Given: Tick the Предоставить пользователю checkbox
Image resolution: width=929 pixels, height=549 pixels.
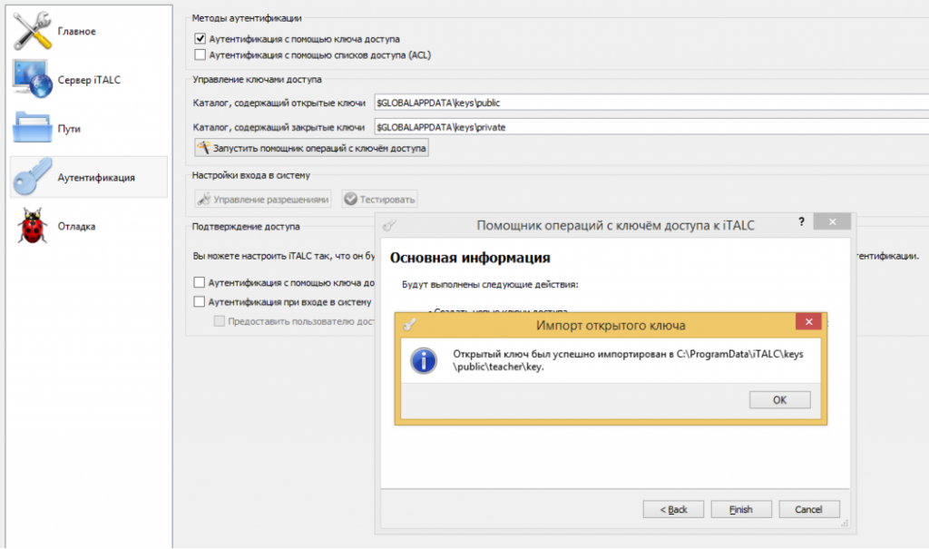Looking at the screenshot, I should point(220,320).
